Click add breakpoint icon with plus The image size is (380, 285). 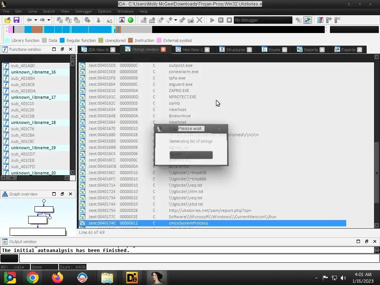(329, 20)
